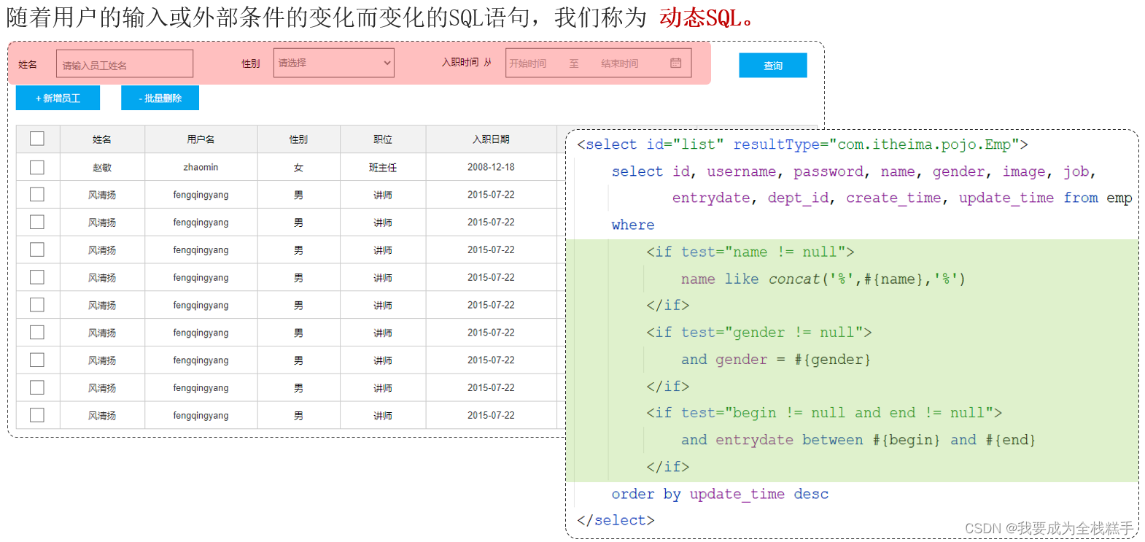Click the if test="name != null" tag
The height and width of the screenshot is (542, 1145).
click(x=750, y=252)
